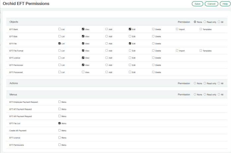
Task: Select All permission for Actions
Action: click(x=219, y=83)
